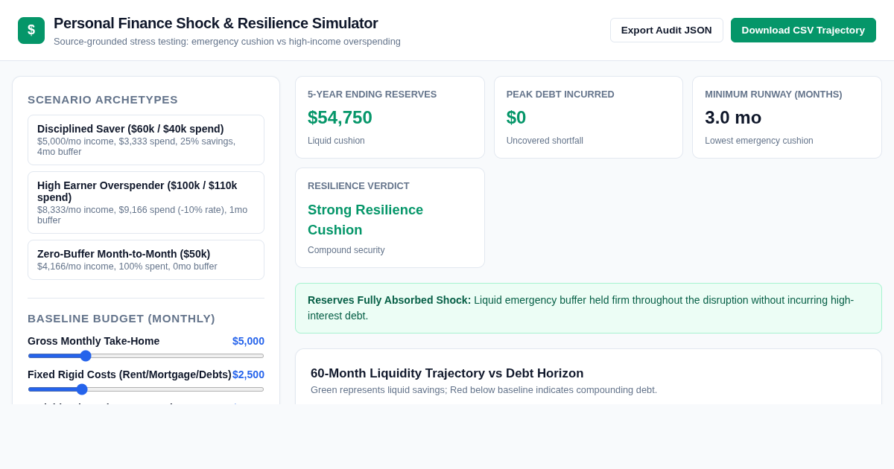The height and width of the screenshot is (469, 894).
Task: Click the Liquid cushion caption
Action: [336, 141]
